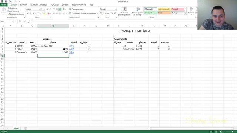The image size is (237, 133).
Task: Switch to the ДАННЫЕ tab
Action: tap(65, 5)
